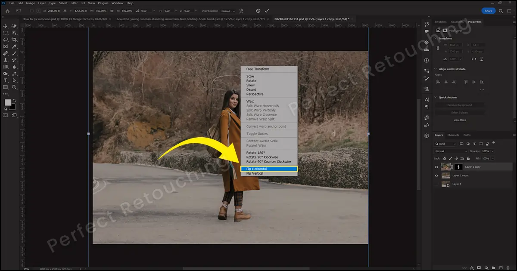This screenshot has width=517, height=271.
Task: Activate the Zoom tool in toolbar
Action: 14,87
